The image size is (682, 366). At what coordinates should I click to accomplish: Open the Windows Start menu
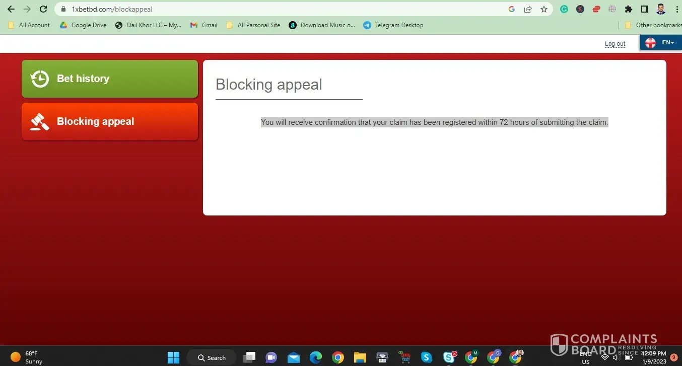173,357
